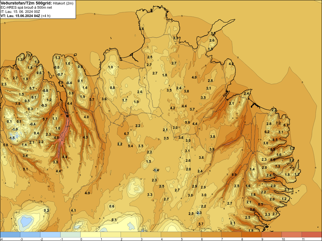322x241 pixels.
Task: Select the legend swatch between -2 and -1
Action: 50,235
